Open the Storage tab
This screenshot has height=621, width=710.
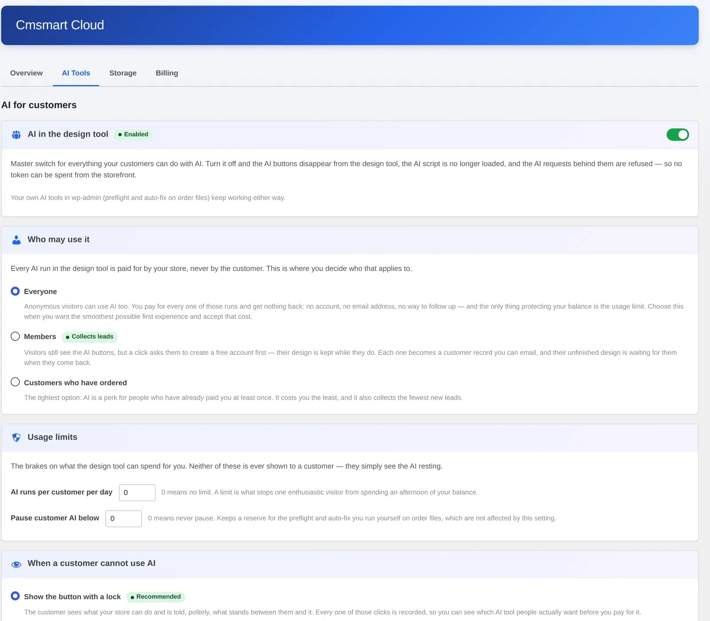pyautogui.click(x=123, y=73)
